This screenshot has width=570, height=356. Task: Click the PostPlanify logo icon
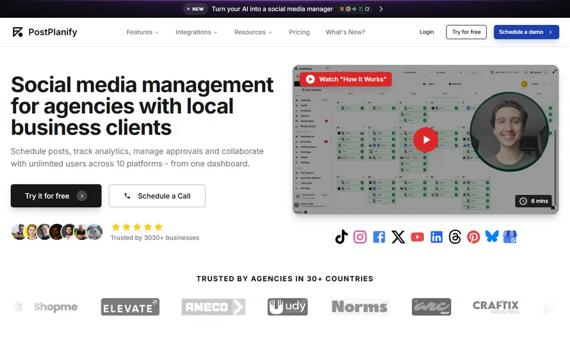[17, 32]
